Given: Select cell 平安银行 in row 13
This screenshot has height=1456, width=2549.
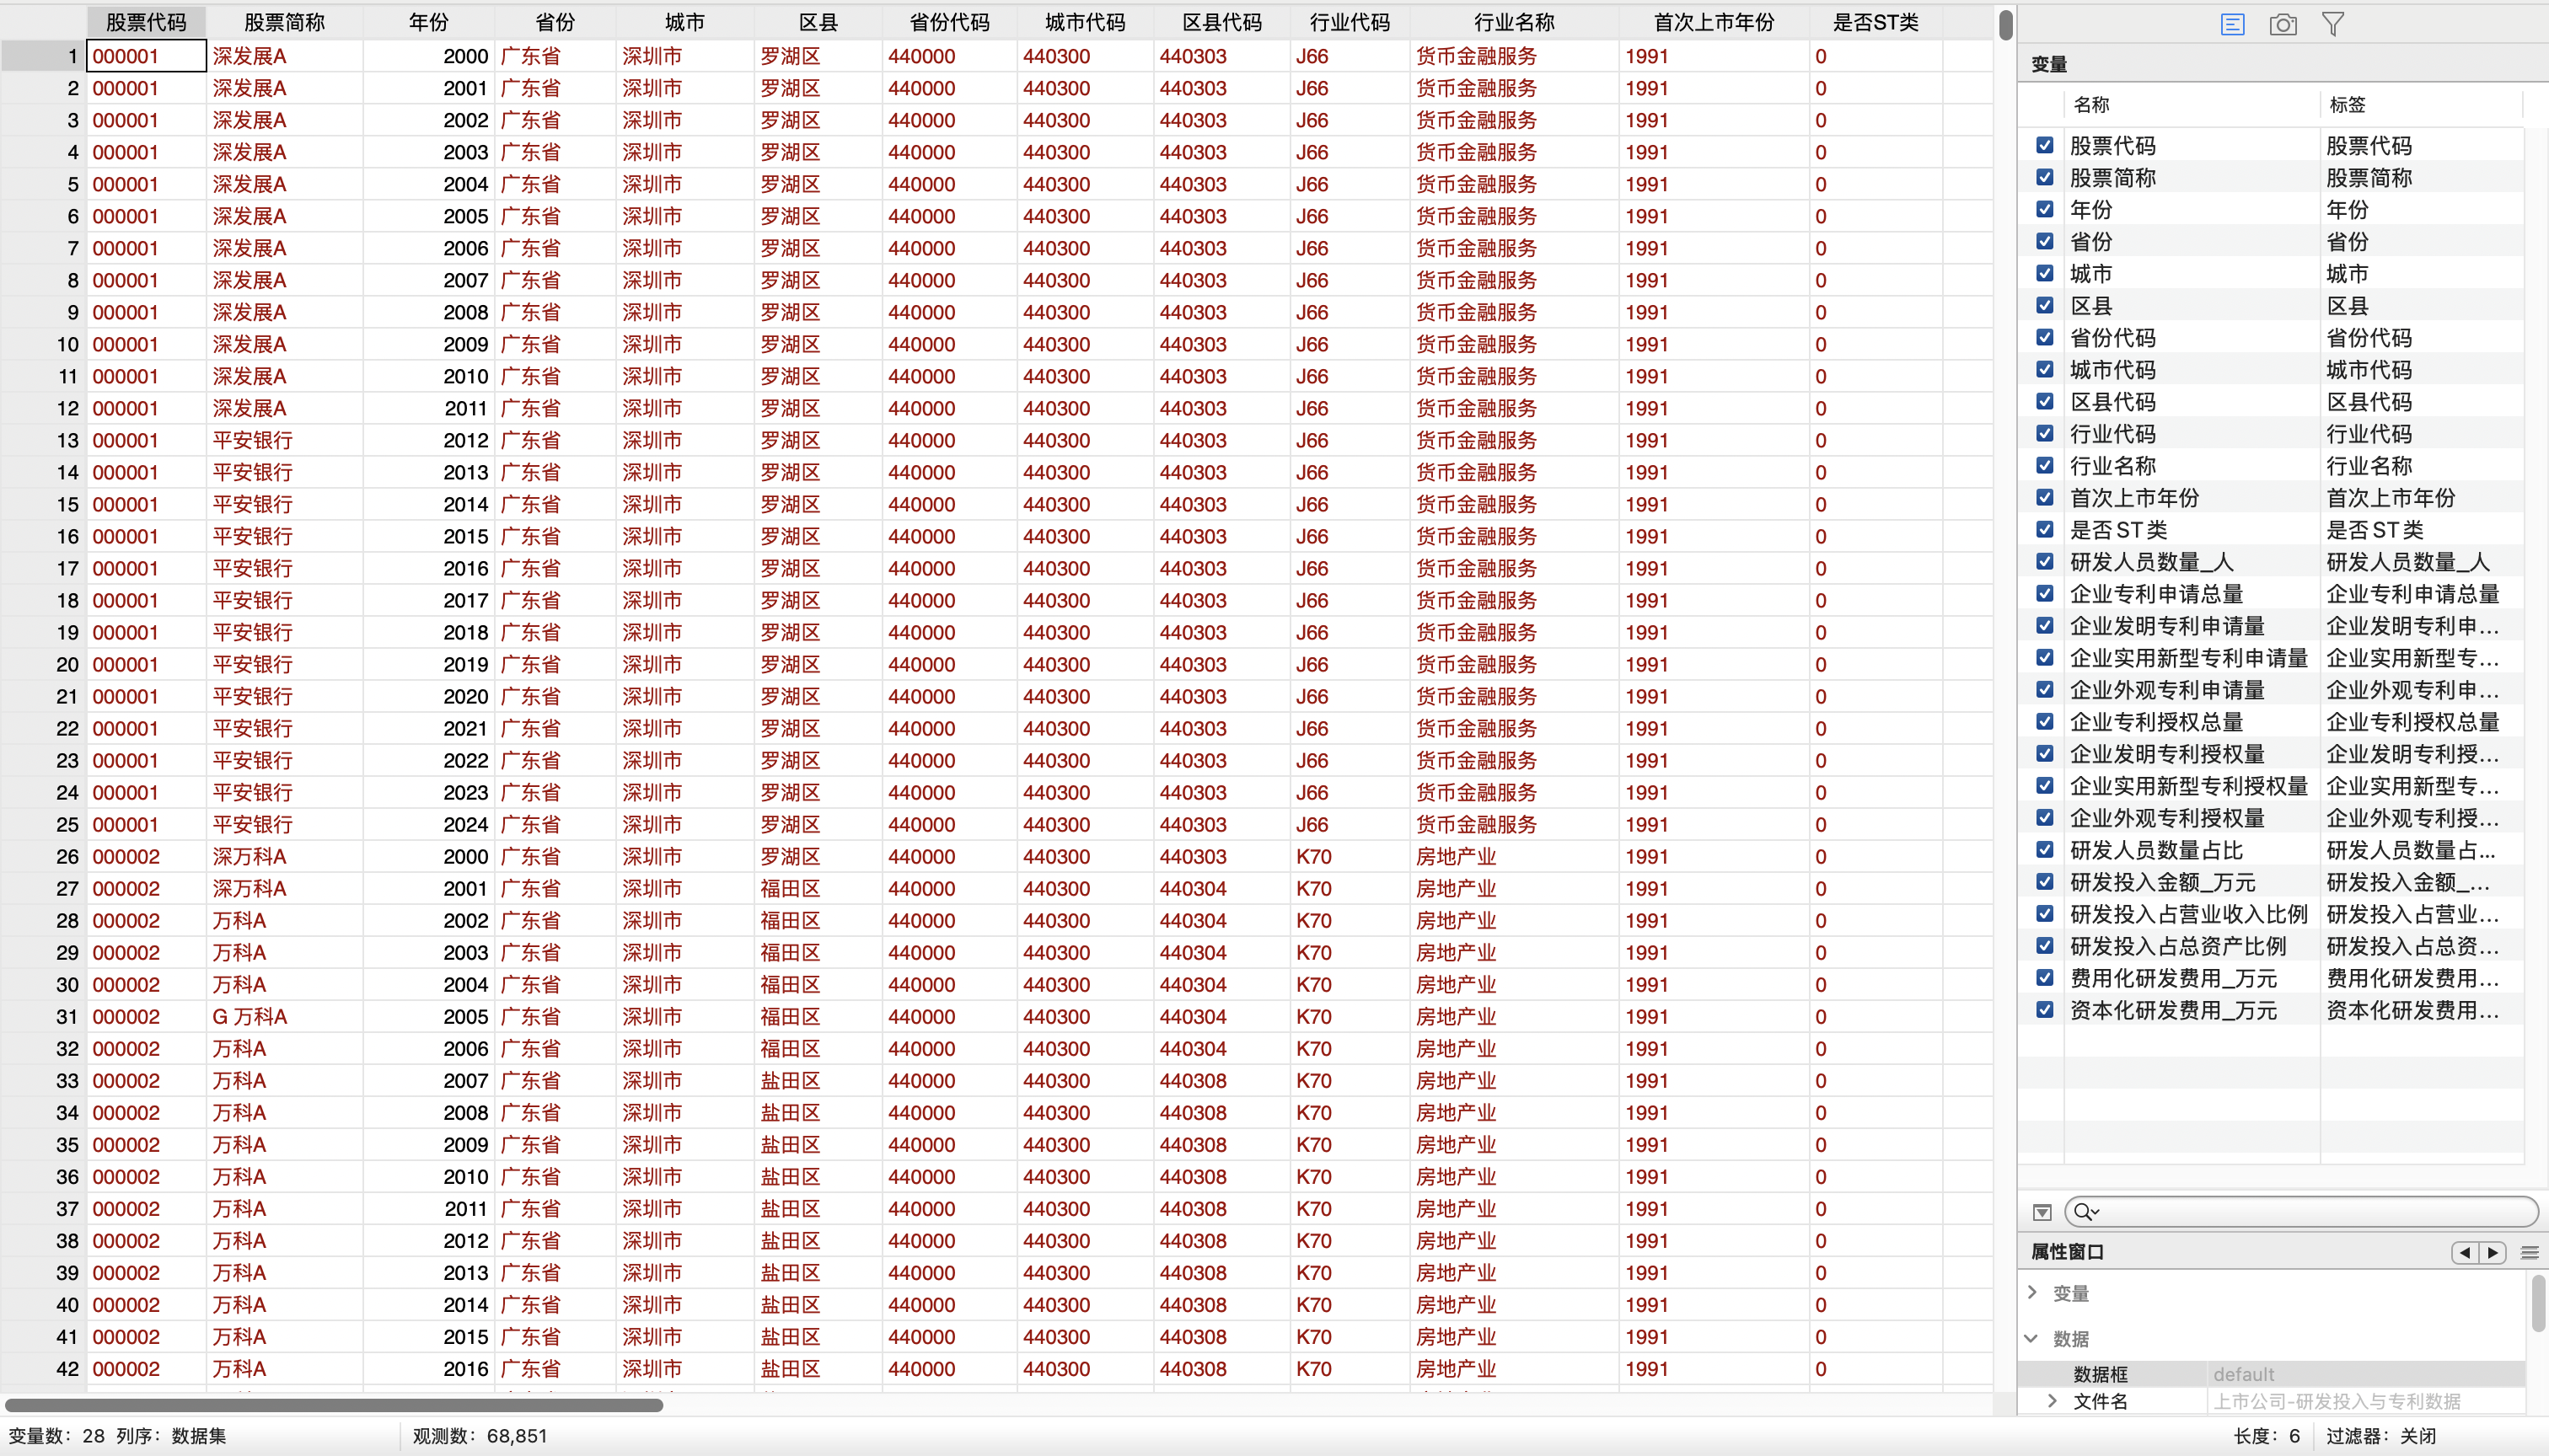Looking at the screenshot, I should click(253, 440).
